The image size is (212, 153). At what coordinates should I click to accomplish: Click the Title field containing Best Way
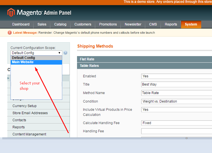(x=176, y=84)
